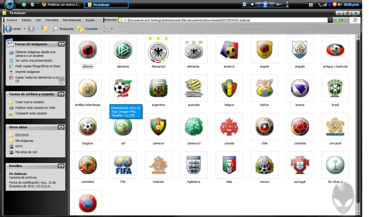The height and width of the screenshot is (217, 369).
Task: Open the Búsqueda search tool
Action: coord(63,29)
